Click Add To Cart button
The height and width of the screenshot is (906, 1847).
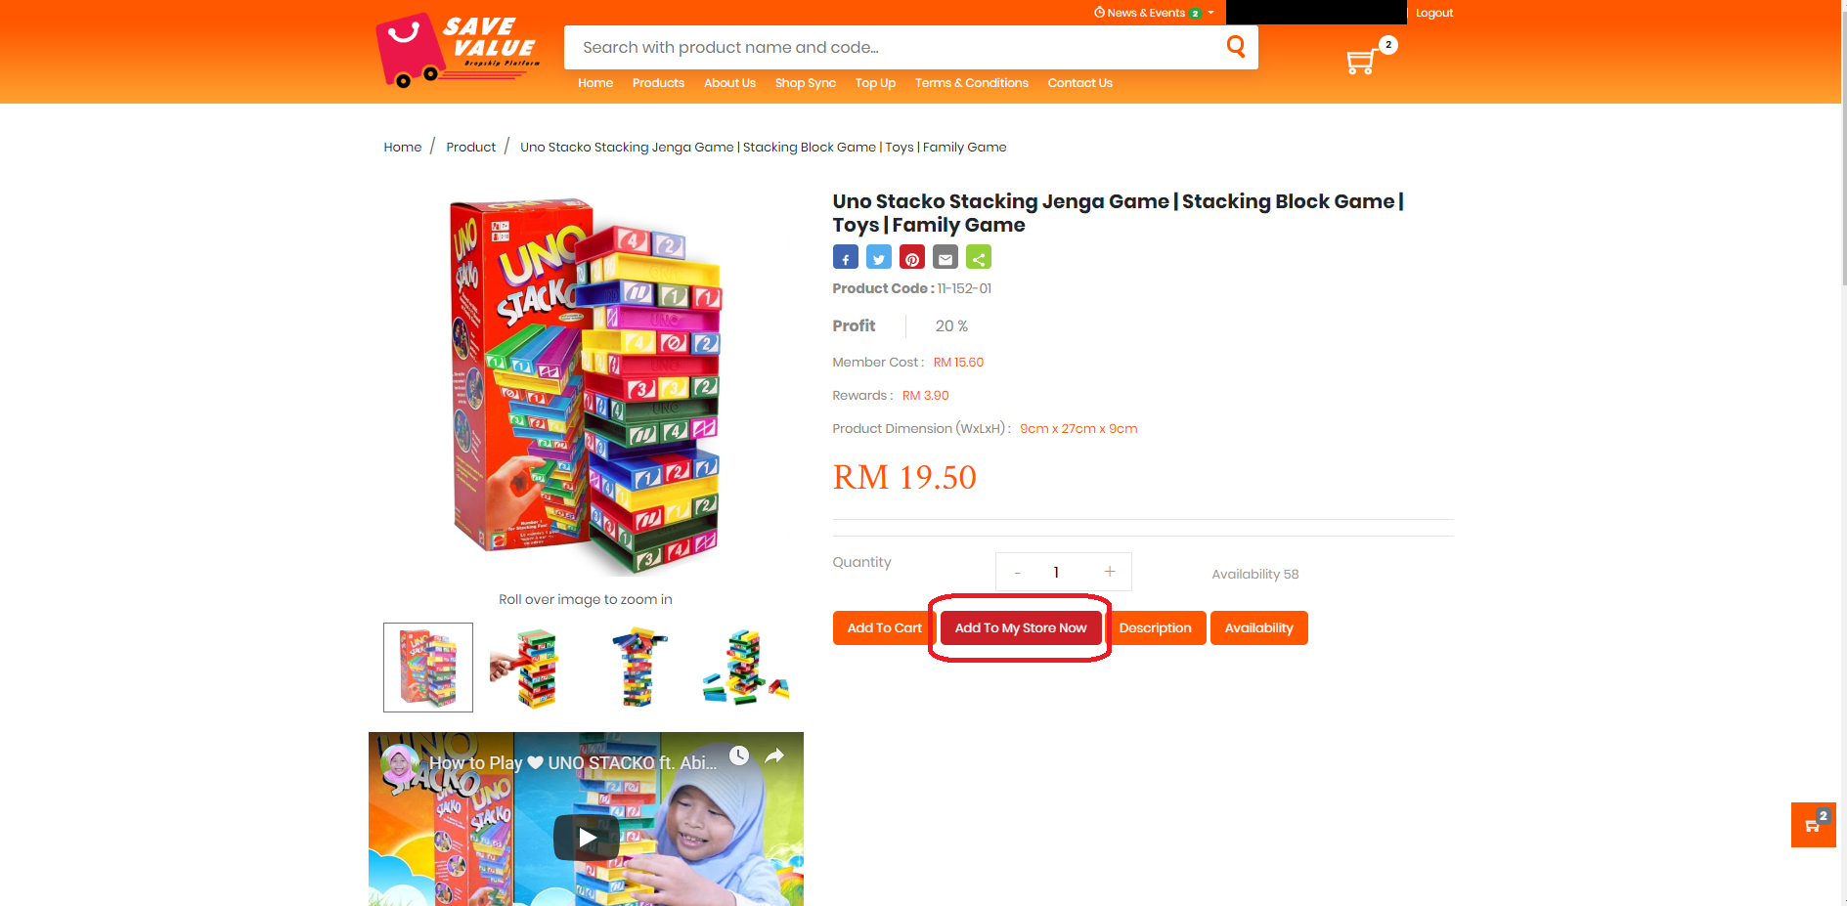pyautogui.click(x=885, y=627)
